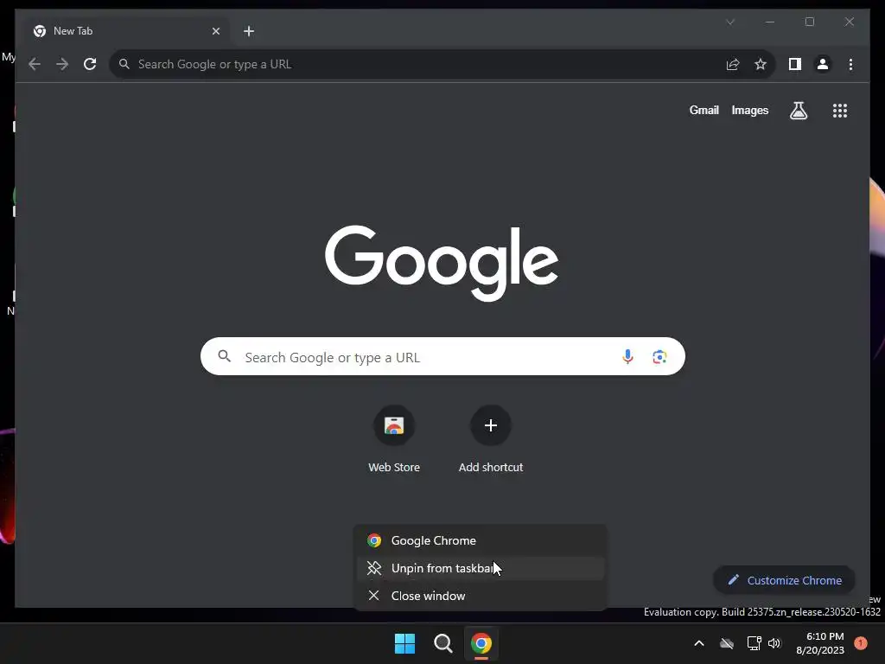This screenshot has height=664, width=885.
Task: Click the back navigation arrow in Chrome
Action: pyautogui.click(x=35, y=64)
